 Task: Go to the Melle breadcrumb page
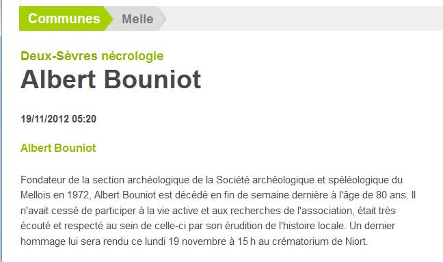pos(137,19)
